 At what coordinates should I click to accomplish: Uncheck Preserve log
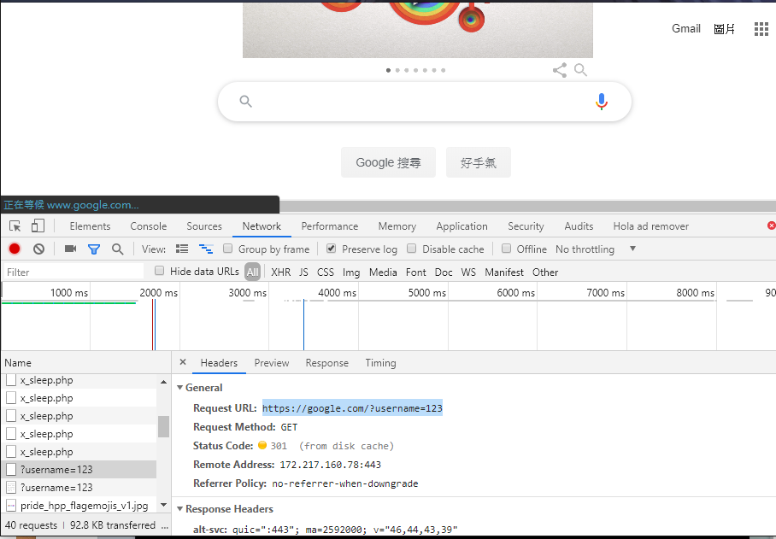click(331, 249)
